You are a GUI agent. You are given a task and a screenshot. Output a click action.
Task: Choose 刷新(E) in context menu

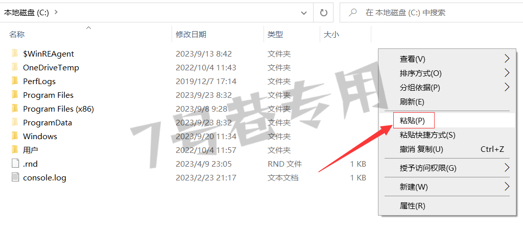(447, 101)
